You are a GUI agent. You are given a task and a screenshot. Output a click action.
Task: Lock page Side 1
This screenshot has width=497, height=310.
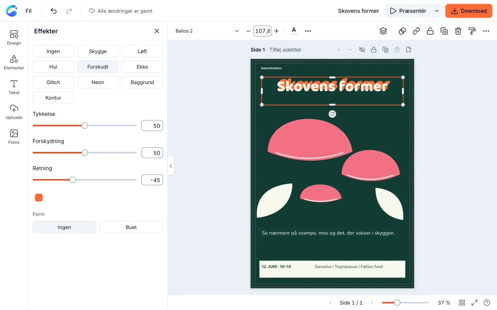pos(374,50)
